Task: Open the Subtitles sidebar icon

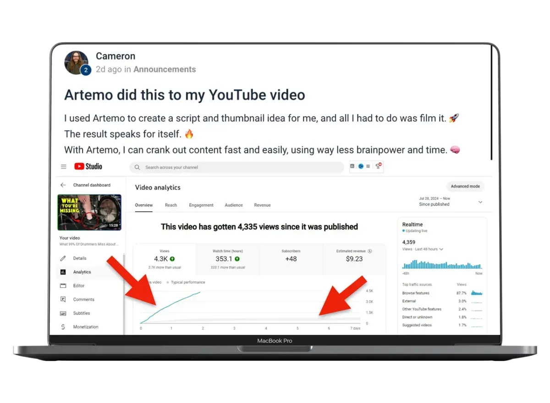Action: (63, 313)
